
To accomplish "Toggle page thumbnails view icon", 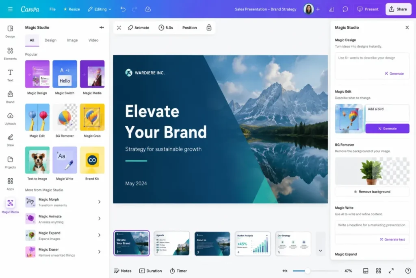I will (366, 271).
